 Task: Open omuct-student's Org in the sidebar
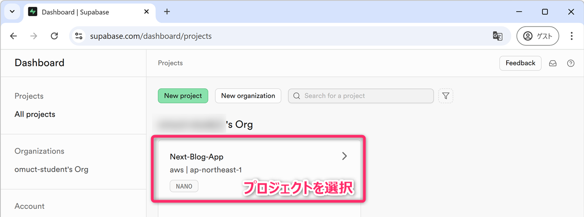tap(51, 170)
